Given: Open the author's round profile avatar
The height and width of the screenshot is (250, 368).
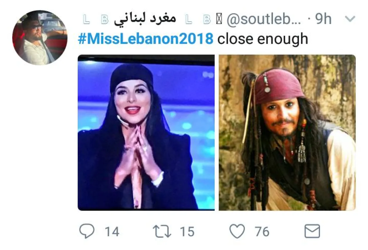Looking at the screenshot, I should pyautogui.click(x=40, y=37).
